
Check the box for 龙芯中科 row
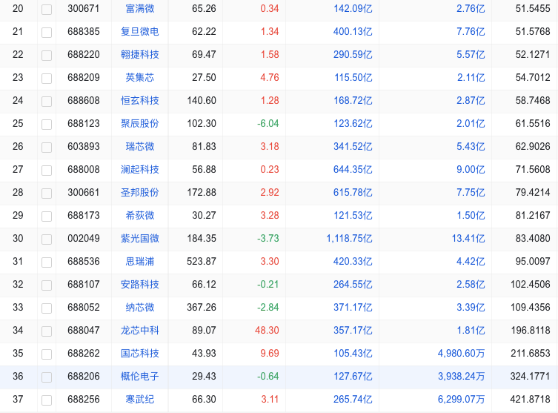(47, 331)
